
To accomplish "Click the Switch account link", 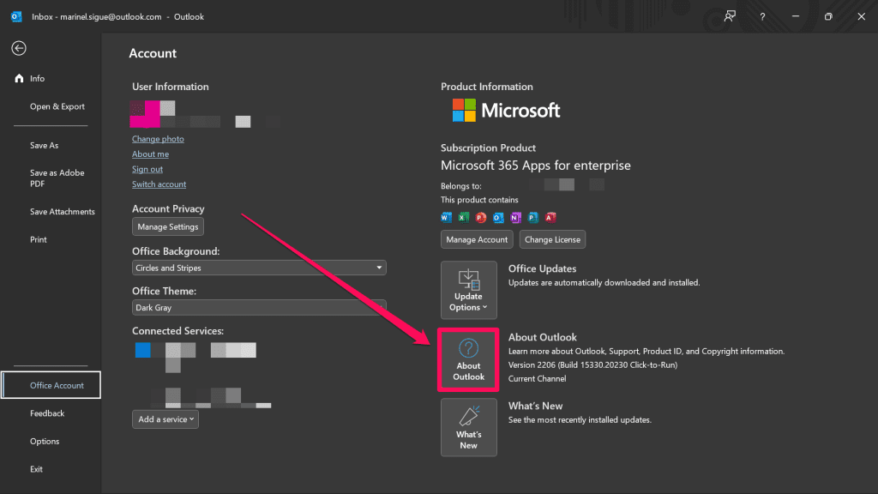I will click(x=159, y=184).
